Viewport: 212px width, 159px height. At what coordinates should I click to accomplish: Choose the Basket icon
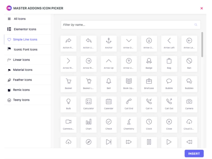tap(68, 84)
